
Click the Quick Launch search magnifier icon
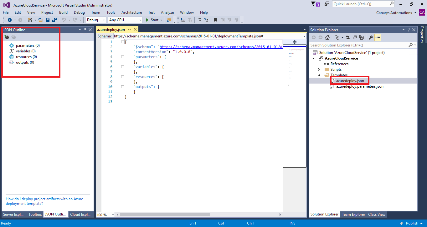[x=391, y=4]
